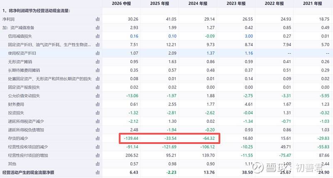Open chart icon for 资产减值准备 row
The width and height of the screenshot is (333, 178).
[97, 27]
